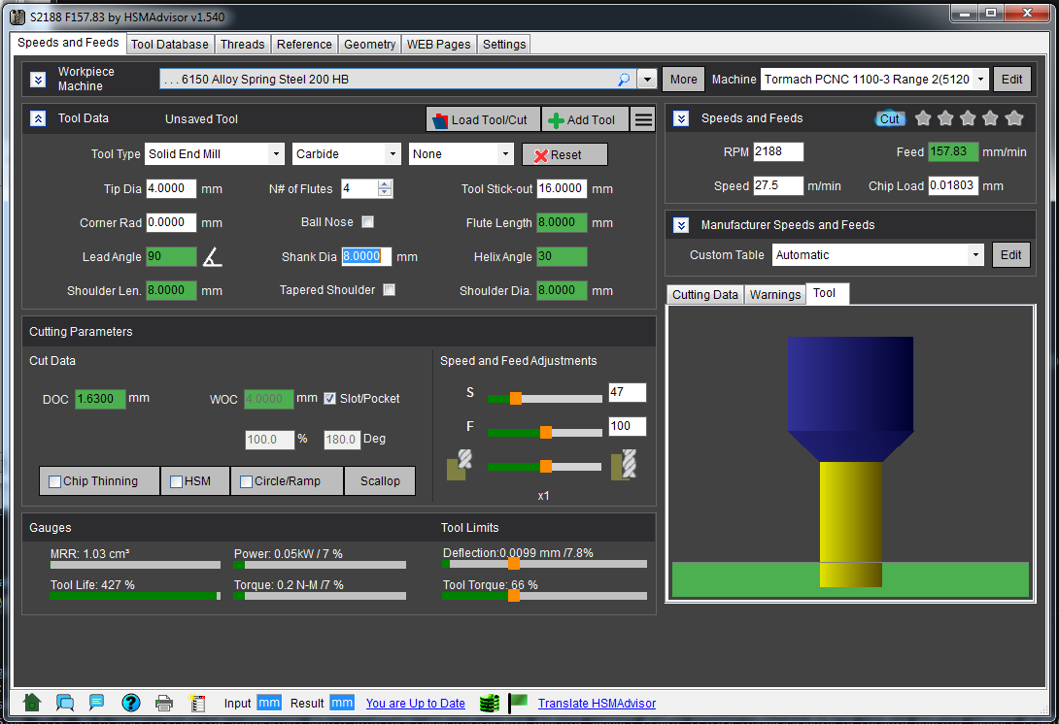
Task: Click the workpiece material search magnifier
Action: point(624,80)
